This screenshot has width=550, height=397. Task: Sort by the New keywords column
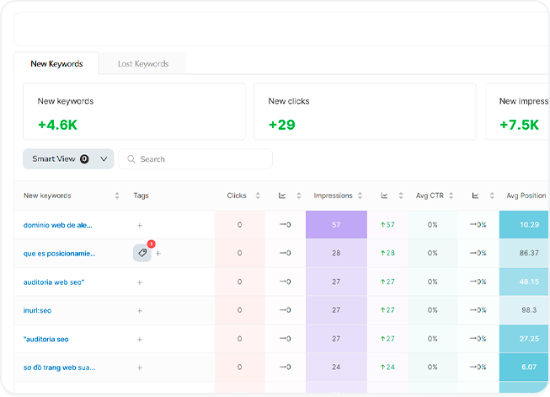tap(117, 196)
